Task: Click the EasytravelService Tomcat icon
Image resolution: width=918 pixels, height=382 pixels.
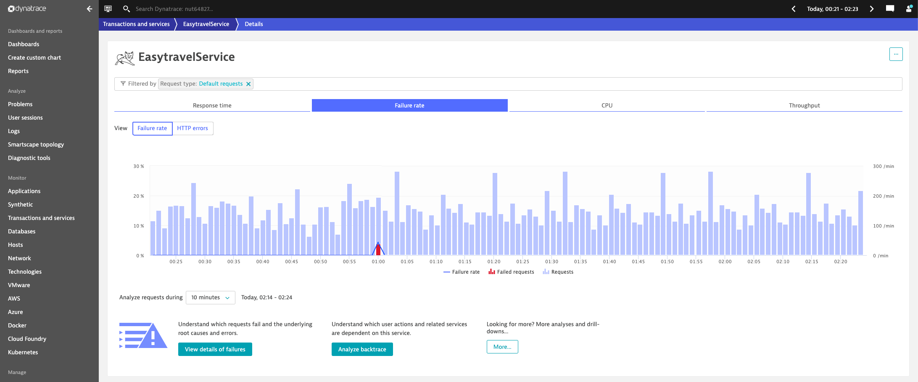Action: (x=125, y=58)
